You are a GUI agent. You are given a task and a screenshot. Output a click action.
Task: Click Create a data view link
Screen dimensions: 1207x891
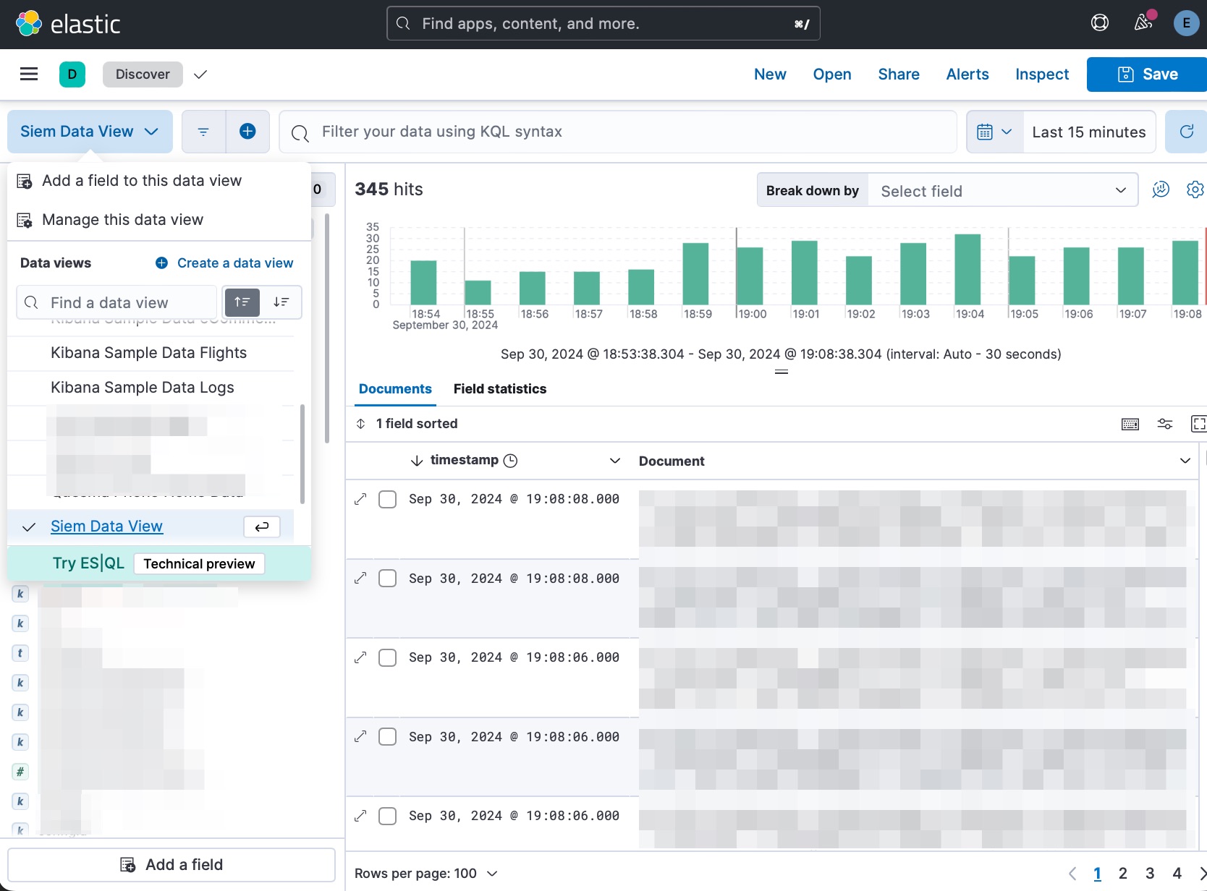(x=224, y=263)
